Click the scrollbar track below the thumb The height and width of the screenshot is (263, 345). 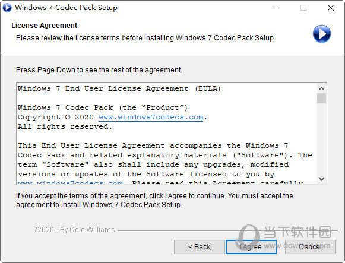click(321, 139)
